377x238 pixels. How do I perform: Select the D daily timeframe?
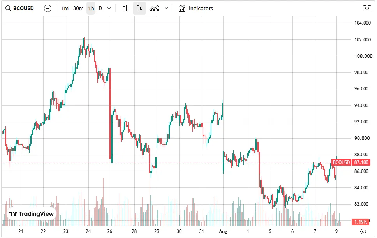[100, 9]
